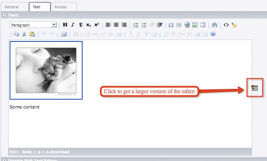Insert a special character with Omega icon
Image resolution: width=267 pixels, height=161 pixels.
pyautogui.click(x=171, y=25)
